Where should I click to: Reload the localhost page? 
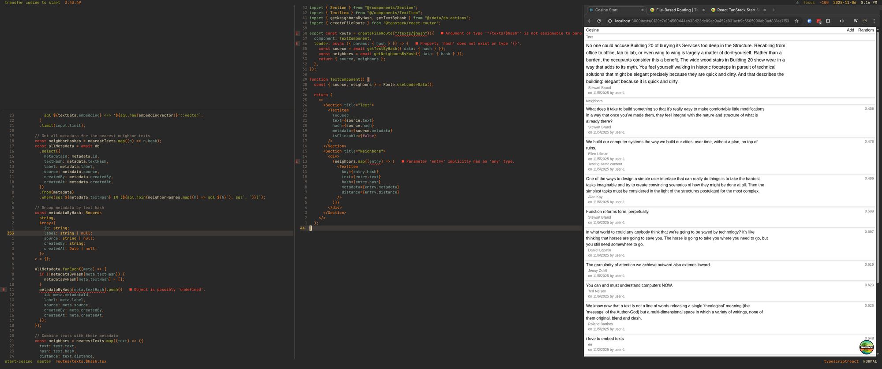coord(599,21)
